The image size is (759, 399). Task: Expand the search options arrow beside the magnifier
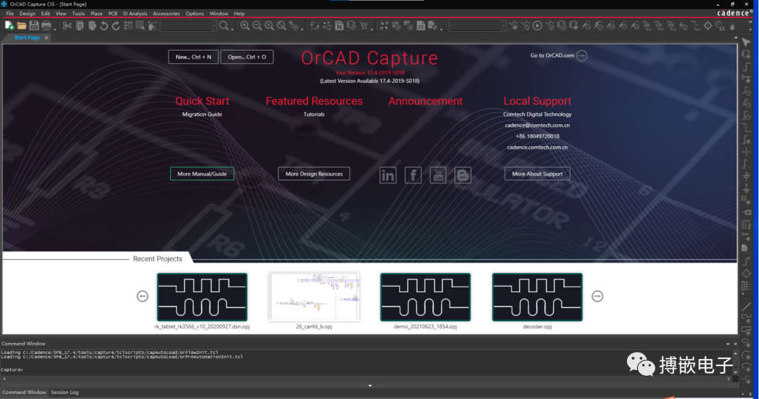pyautogui.click(x=233, y=29)
